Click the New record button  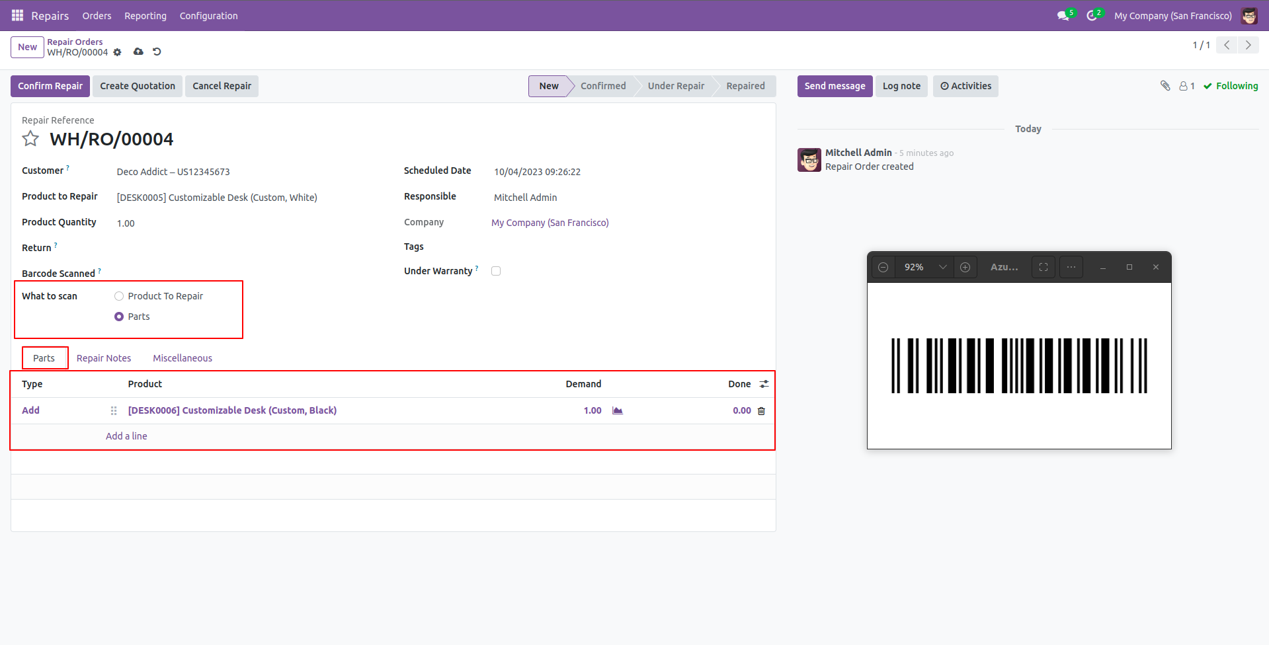tap(27, 47)
